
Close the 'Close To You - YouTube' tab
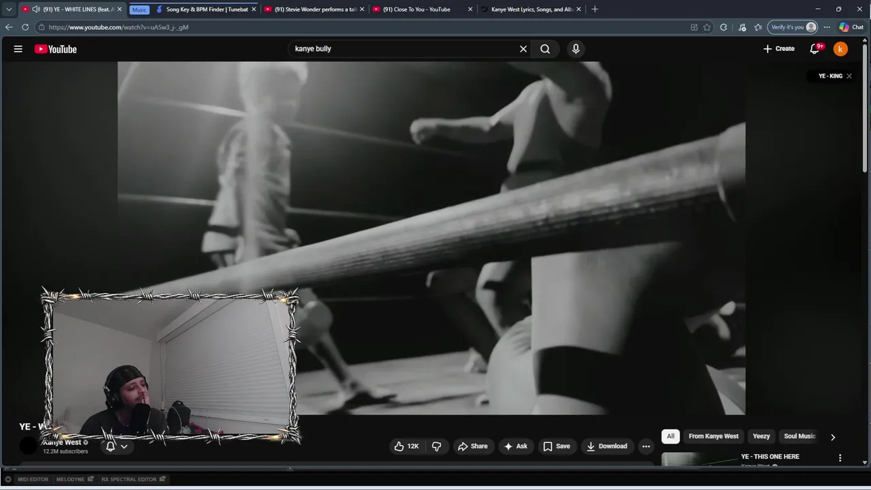470,10
